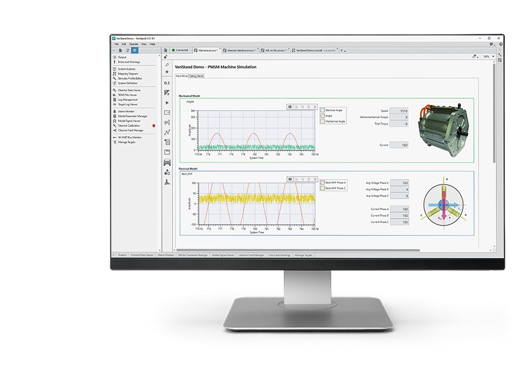This screenshot has width=513, height=365.
Task: Click the play arrow palette icon
Action: pos(167,103)
